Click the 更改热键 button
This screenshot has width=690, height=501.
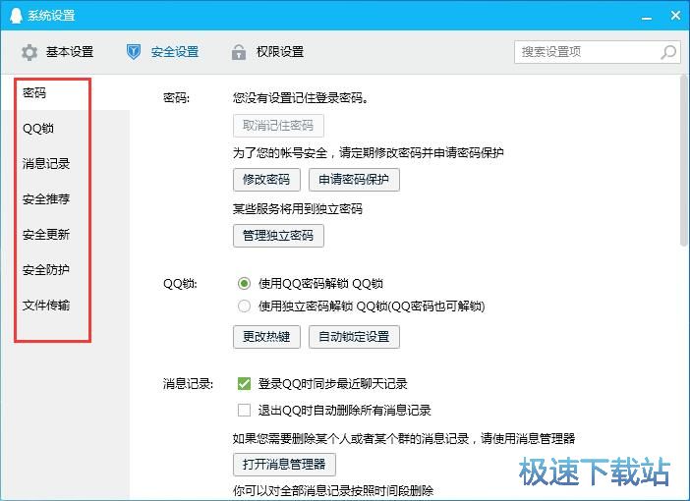click(x=266, y=337)
